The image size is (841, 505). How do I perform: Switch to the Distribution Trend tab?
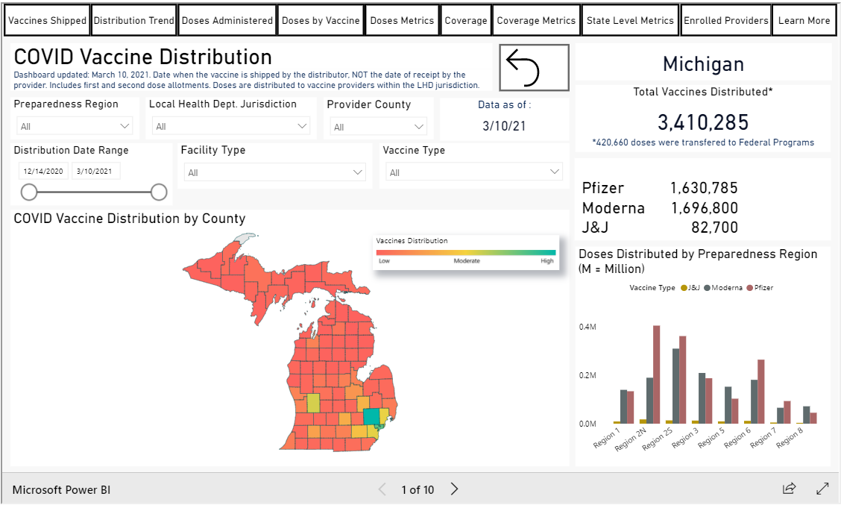(x=133, y=20)
